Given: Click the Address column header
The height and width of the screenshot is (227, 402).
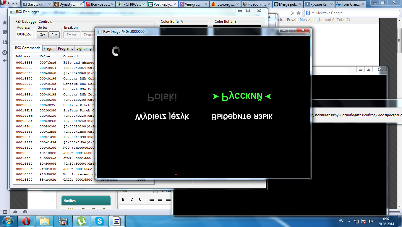Looking at the screenshot, I should tap(26, 56).
